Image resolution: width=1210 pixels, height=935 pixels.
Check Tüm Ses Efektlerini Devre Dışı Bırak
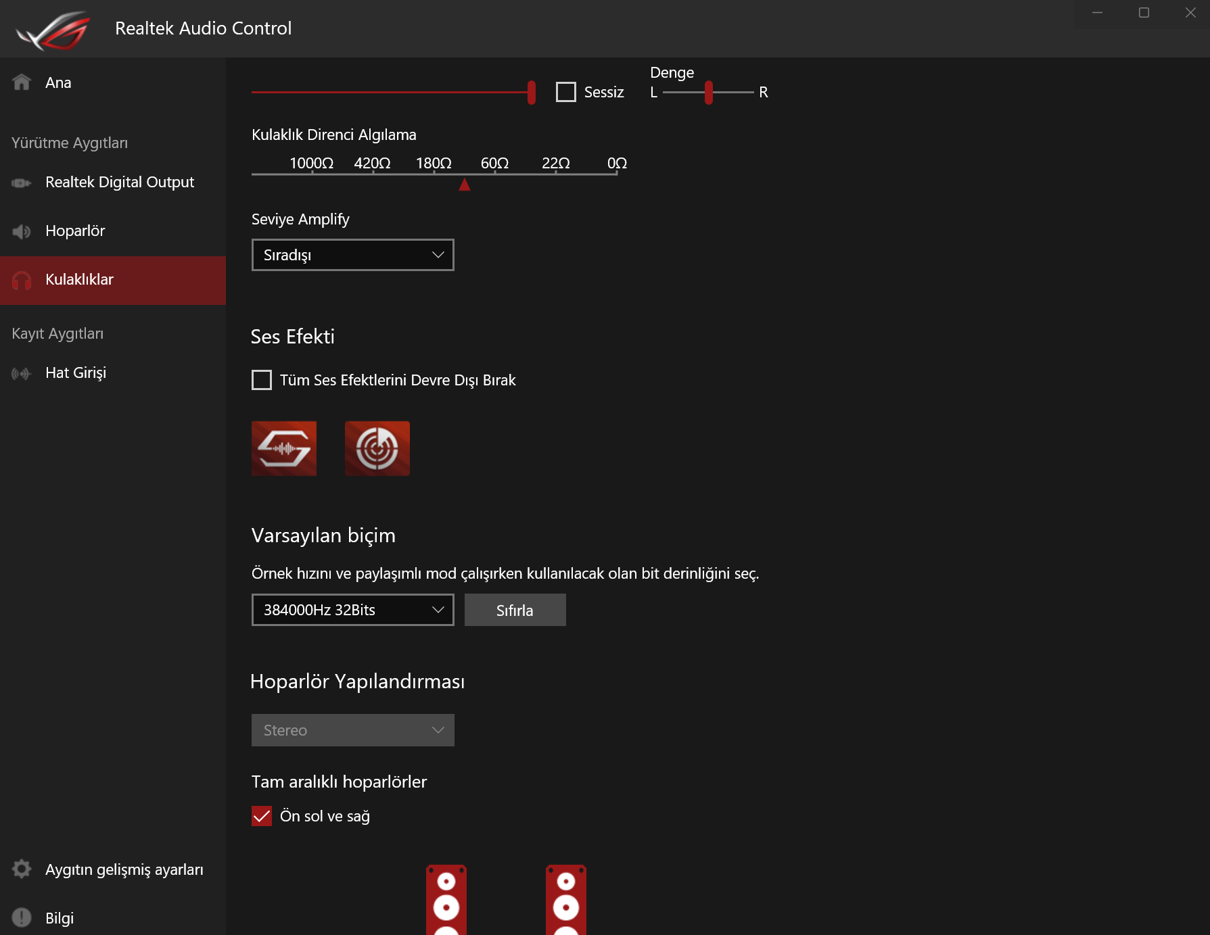262,380
